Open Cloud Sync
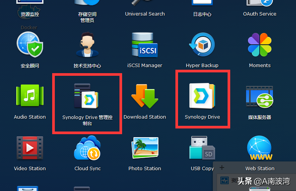The height and width of the screenshot is (191, 296). pos(87,148)
